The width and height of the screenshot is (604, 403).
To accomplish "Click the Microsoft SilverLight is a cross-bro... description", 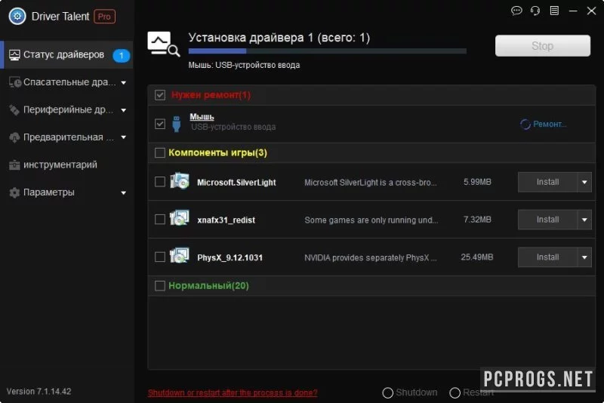I will [371, 183].
